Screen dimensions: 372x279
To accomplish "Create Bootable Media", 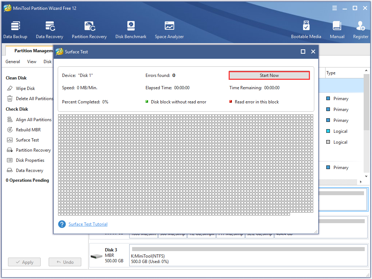I will tap(306, 30).
